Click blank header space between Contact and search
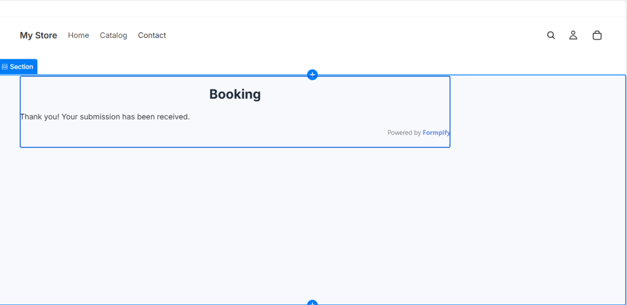 coord(355,36)
